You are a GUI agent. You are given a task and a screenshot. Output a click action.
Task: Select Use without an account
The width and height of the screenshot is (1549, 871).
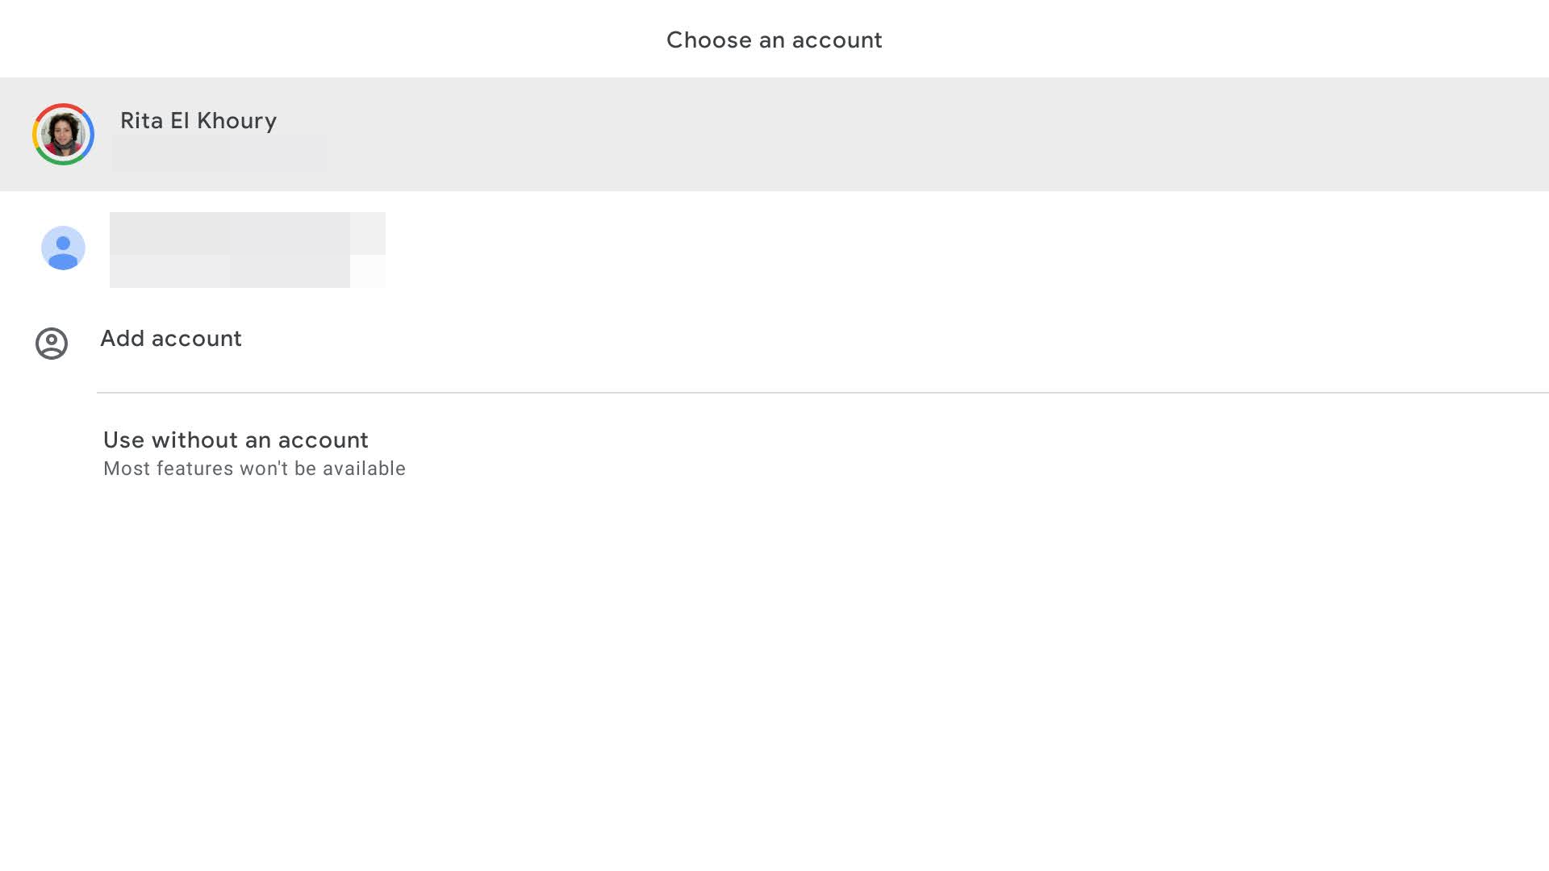pyautogui.click(x=236, y=440)
